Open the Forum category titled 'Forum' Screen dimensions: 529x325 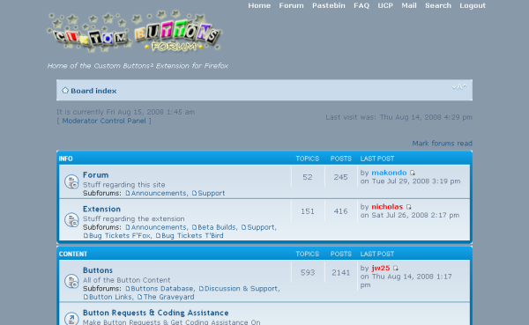pyautogui.click(x=96, y=175)
